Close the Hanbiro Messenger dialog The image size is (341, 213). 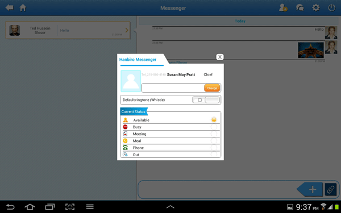[220, 57]
